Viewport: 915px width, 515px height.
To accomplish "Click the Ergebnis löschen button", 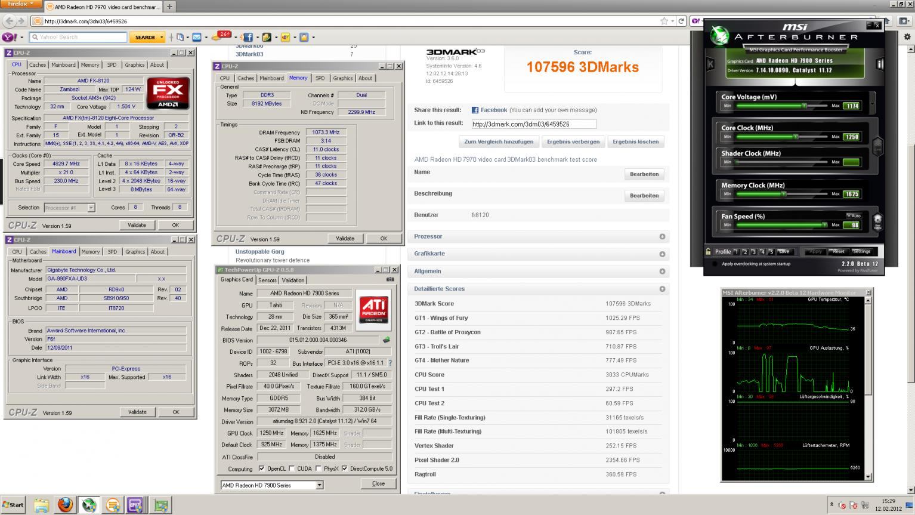I will 636,141.
